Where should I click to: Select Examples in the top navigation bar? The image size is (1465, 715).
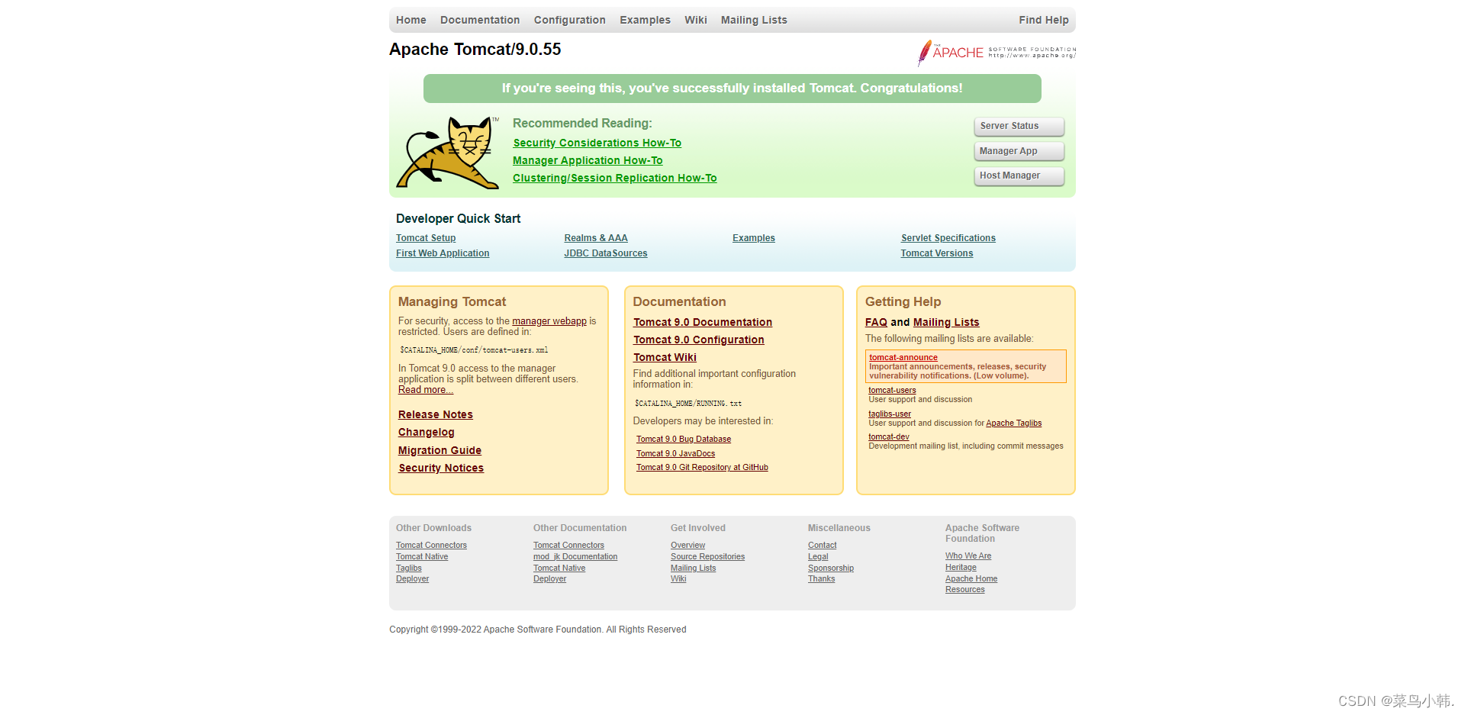click(645, 20)
